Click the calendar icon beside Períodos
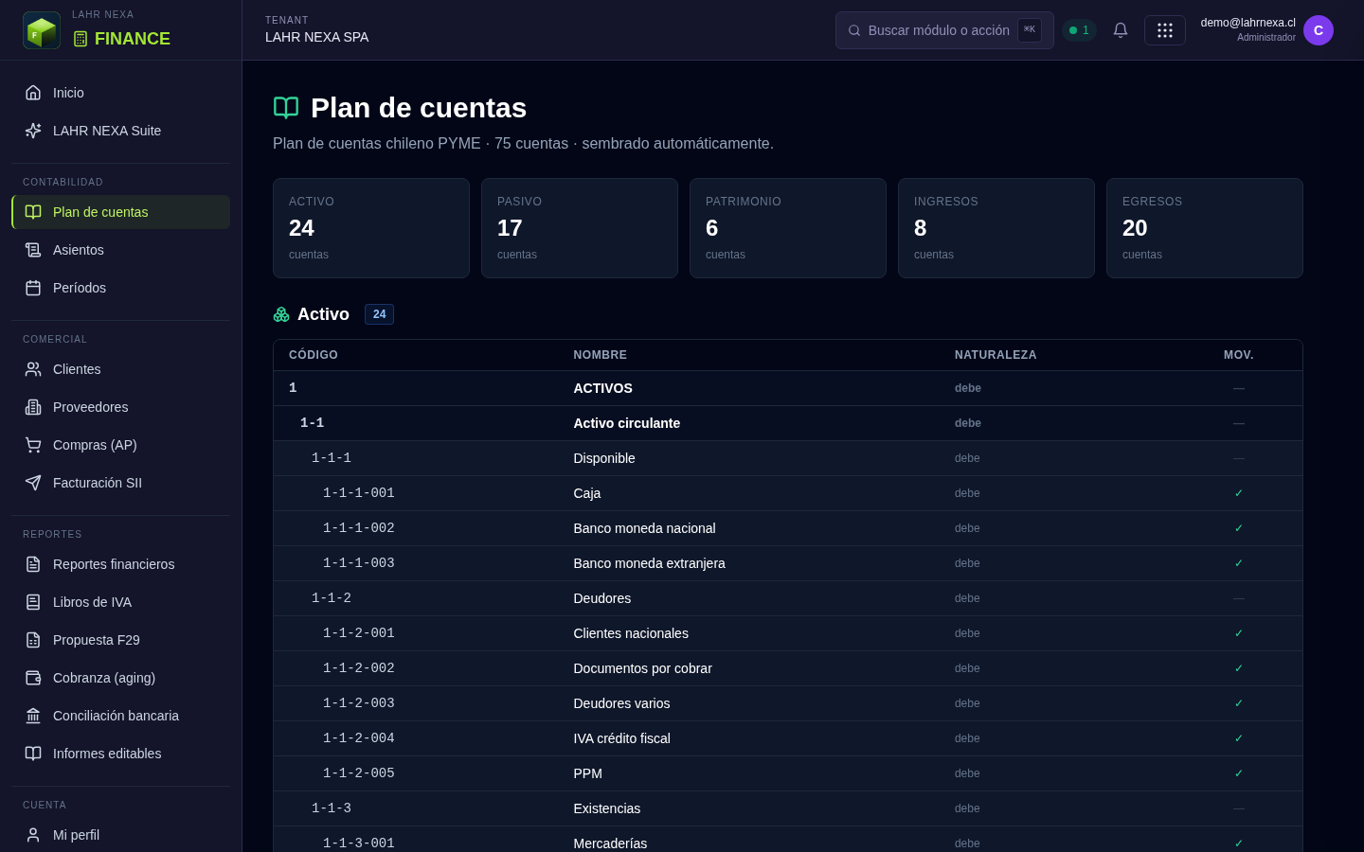 [33, 288]
